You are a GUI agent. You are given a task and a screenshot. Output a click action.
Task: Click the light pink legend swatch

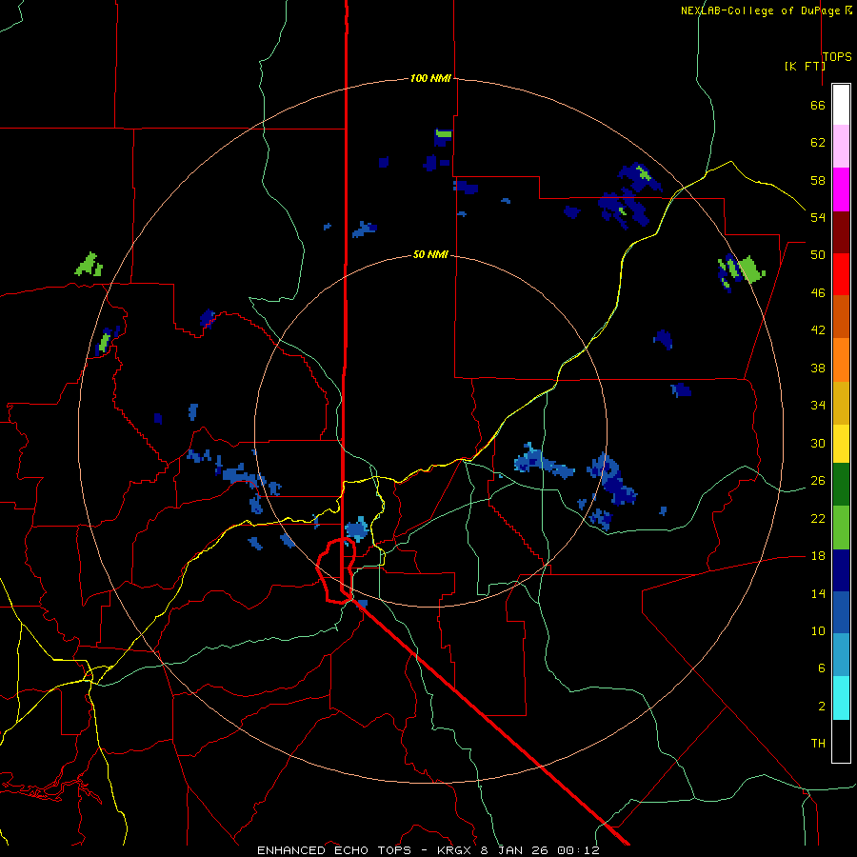pos(841,146)
